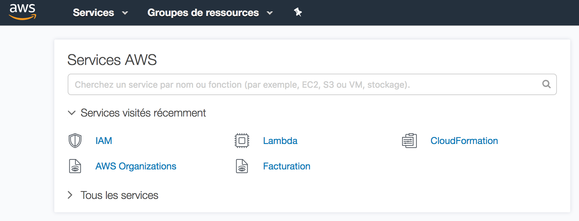Screen dimensions: 579x221
Task: Click the Services AWS title
Action: tap(112, 60)
